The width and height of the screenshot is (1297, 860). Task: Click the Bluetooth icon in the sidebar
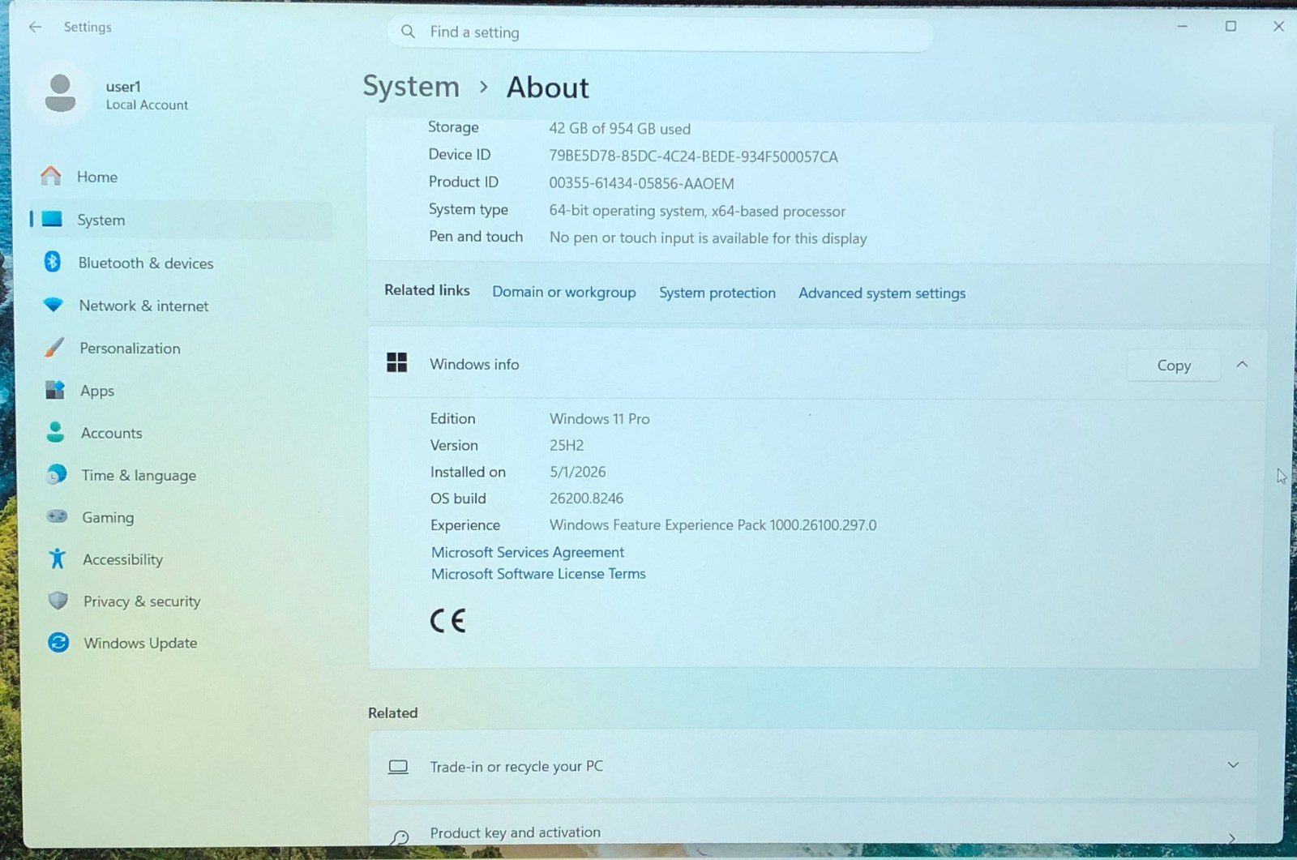click(x=53, y=262)
